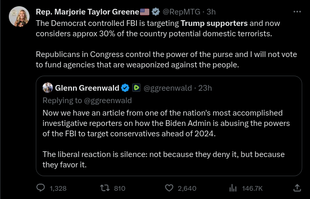Screen dimensions: 310x199
Task: Click the share upload icon
Action: click(x=297, y=188)
